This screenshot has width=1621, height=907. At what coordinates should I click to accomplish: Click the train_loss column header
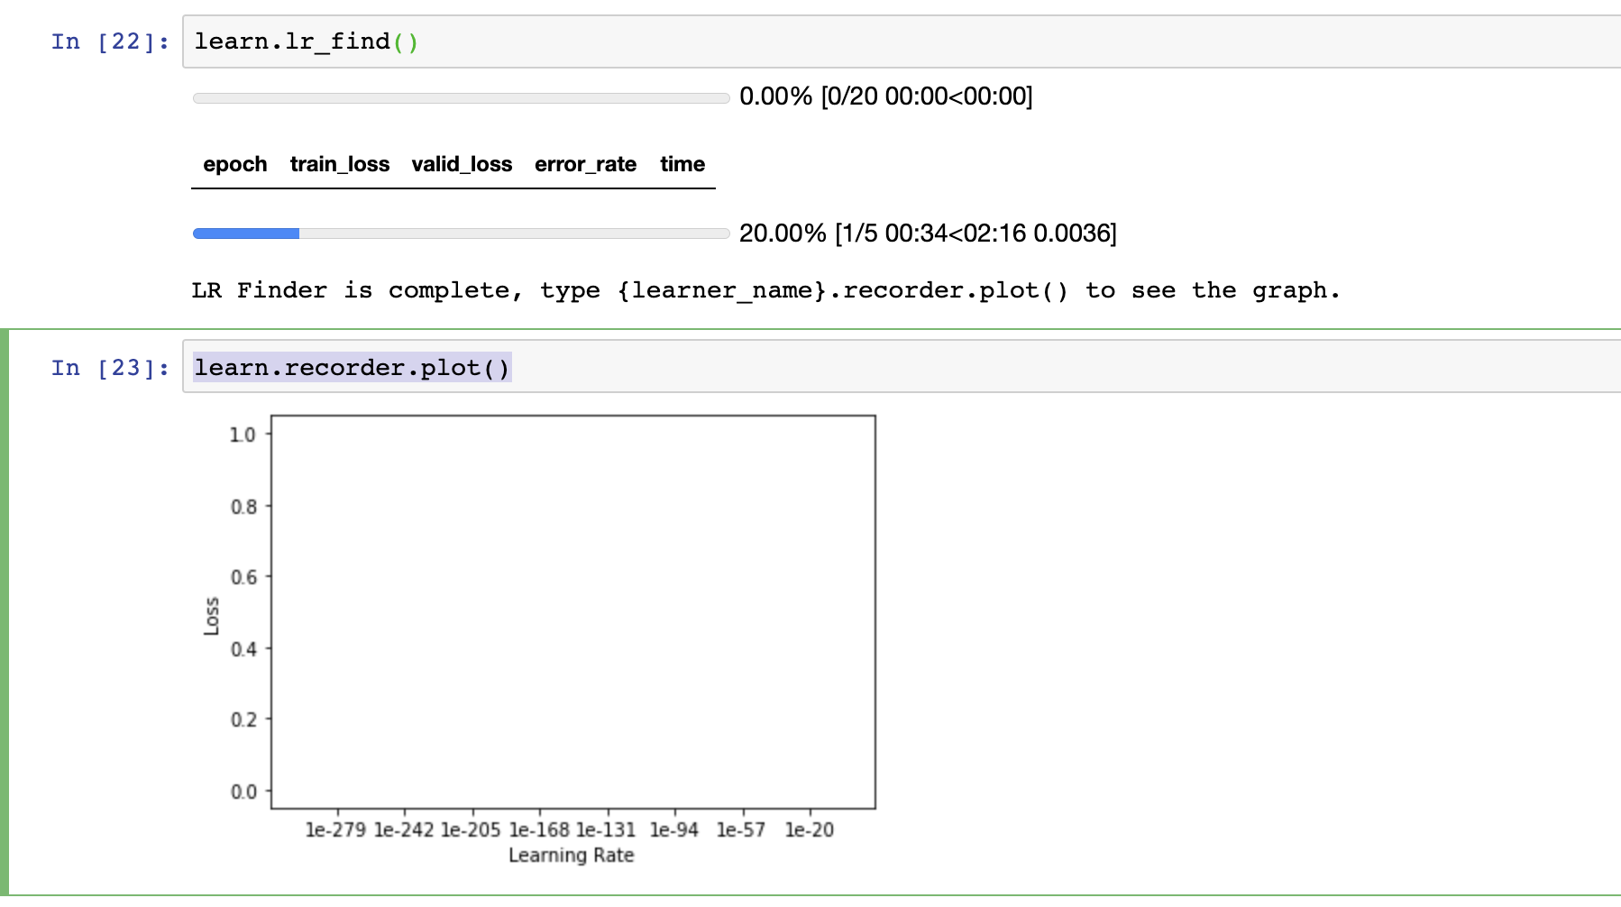[x=340, y=164]
